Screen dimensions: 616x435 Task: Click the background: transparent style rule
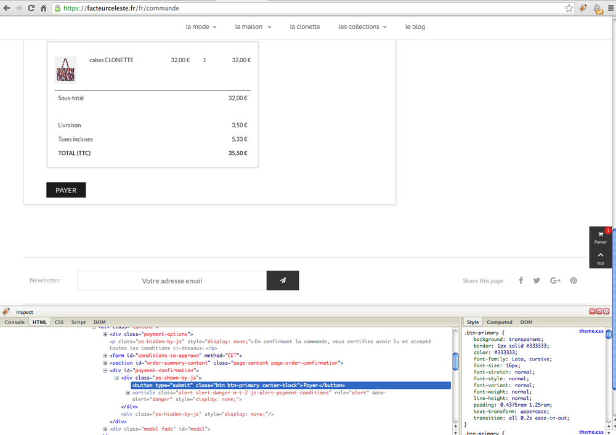point(508,339)
